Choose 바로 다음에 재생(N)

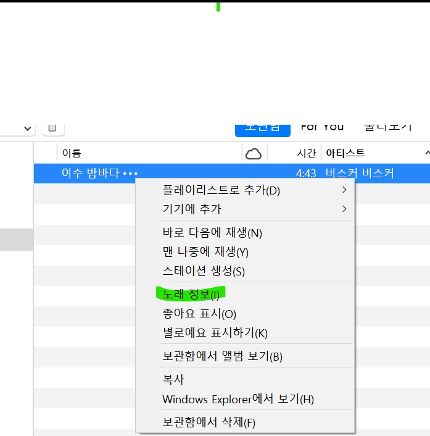tap(245, 232)
